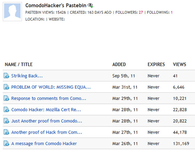Open Just Another proof from Comodo... paste
This screenshot has height=156, width=195.
[46, 121]
